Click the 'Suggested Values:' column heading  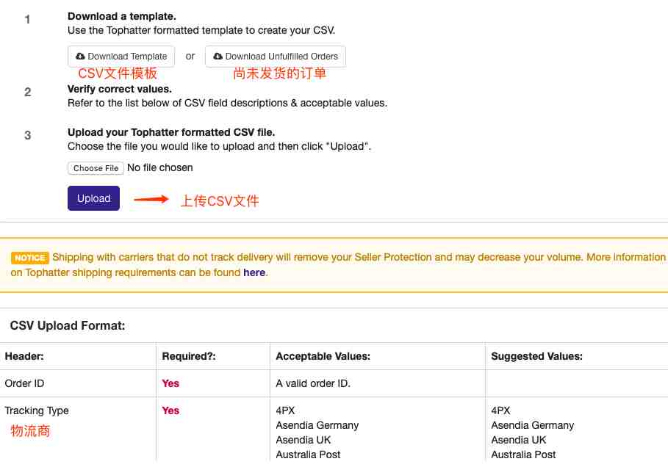pyautogui.click(x=536, y=356)
